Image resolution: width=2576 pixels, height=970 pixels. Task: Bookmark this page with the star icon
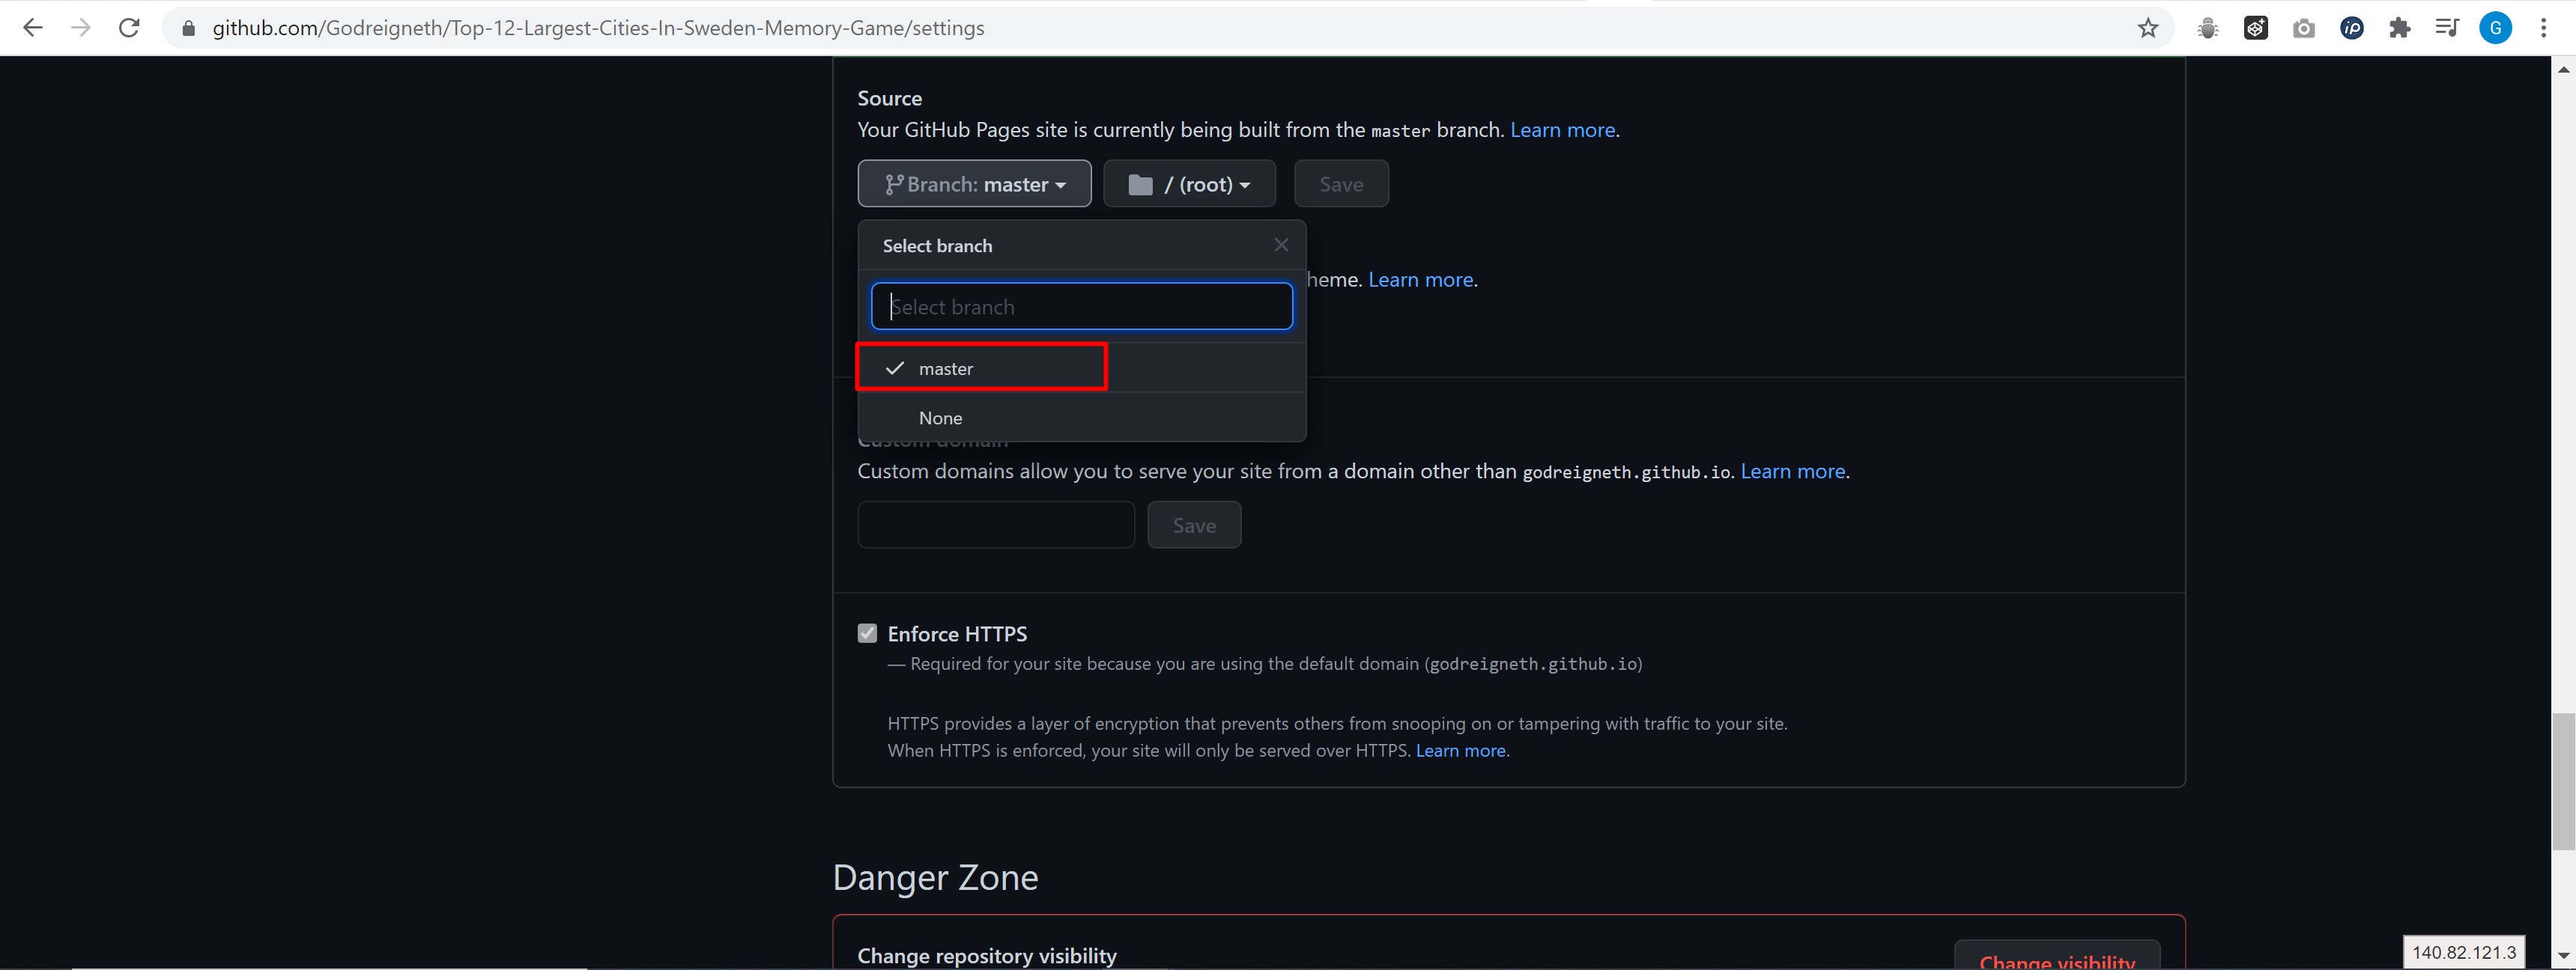2147,28
